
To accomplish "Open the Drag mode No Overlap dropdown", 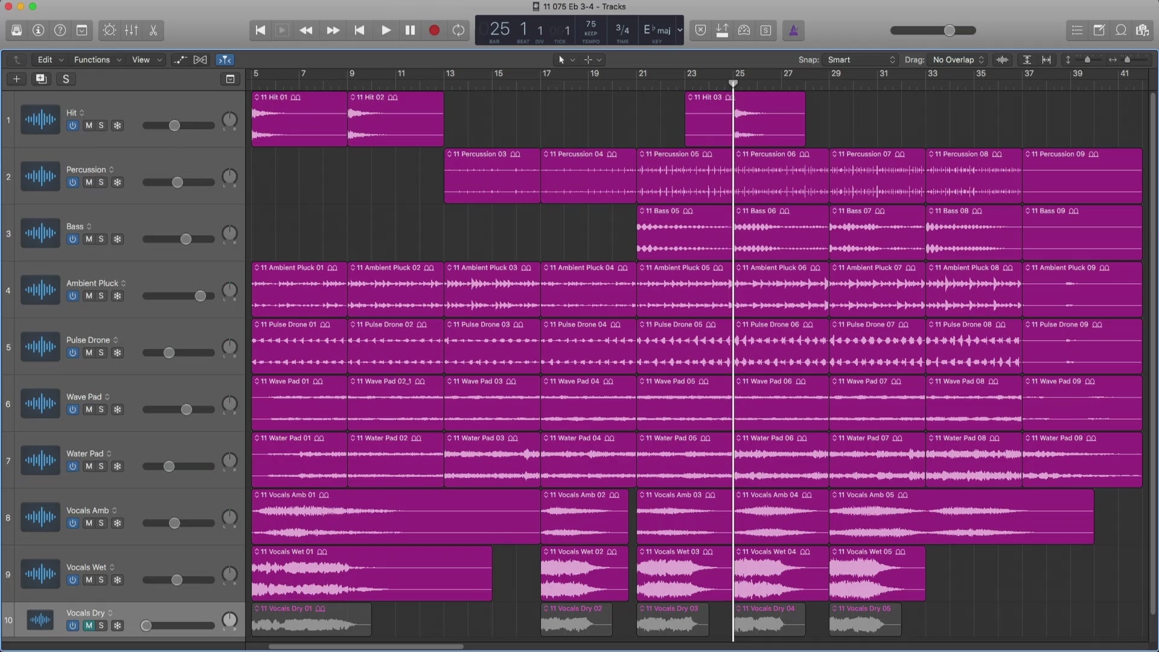I will click(958, 60).
